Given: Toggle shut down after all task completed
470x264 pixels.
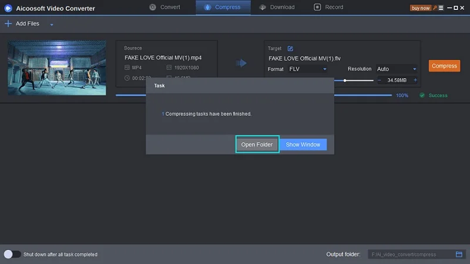Looking at the screenshot, I should 12,254.
